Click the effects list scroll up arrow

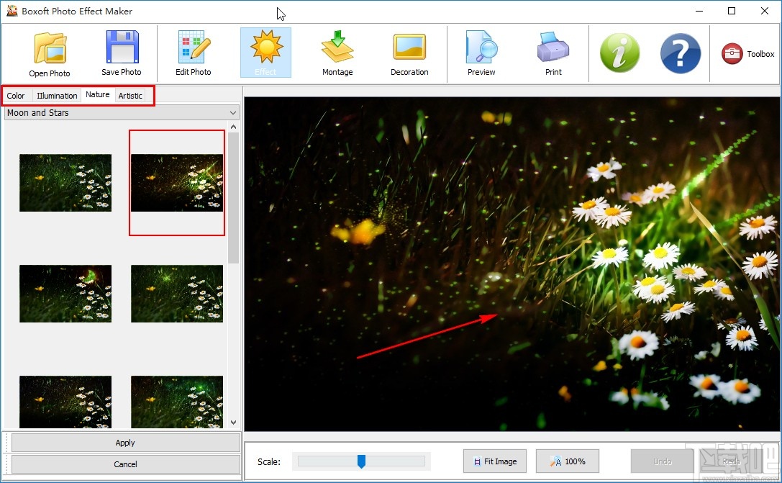[233, 127]
